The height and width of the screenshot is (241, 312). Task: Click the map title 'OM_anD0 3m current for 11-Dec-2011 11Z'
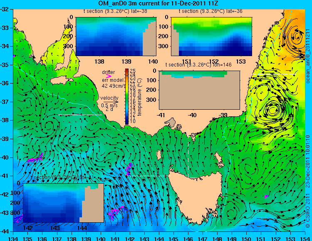(158, 3)
